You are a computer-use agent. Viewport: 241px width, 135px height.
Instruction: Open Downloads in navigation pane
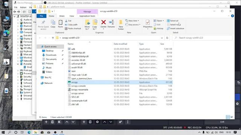coord(51,55)
